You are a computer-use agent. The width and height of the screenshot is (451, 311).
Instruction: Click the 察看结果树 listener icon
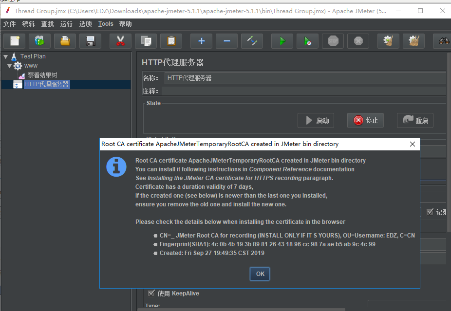pos(22,75)
